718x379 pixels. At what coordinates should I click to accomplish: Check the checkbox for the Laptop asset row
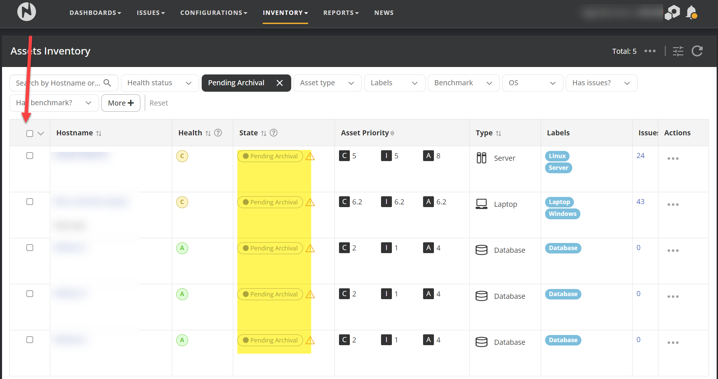[30, 202]
